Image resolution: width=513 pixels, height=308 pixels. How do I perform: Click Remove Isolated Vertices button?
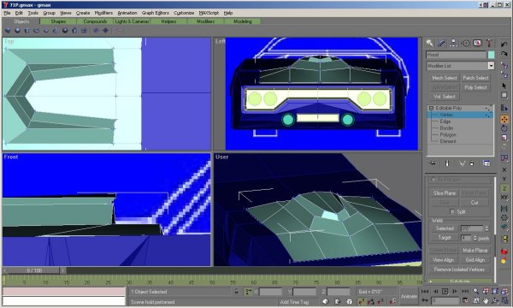click(459, 269)
